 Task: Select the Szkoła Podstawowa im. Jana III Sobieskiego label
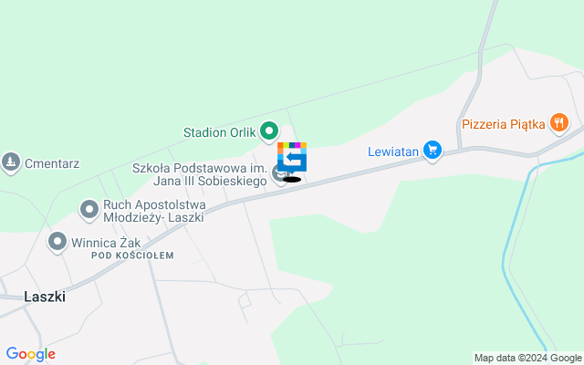200,174
